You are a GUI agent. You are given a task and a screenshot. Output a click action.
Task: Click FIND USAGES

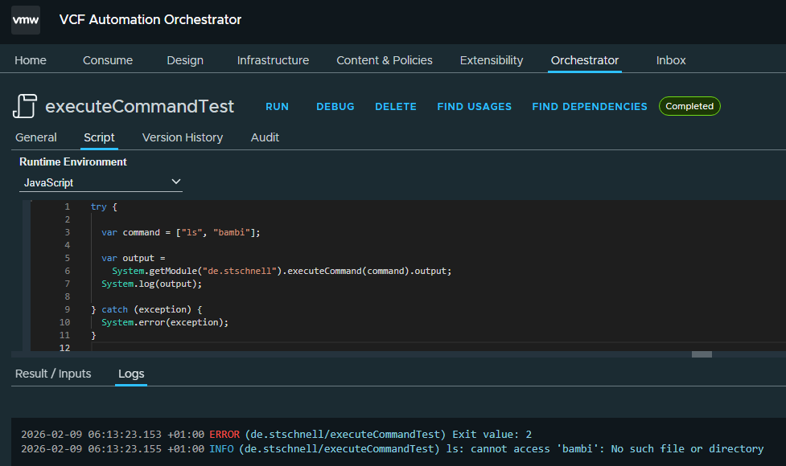(x=475, y=107)
